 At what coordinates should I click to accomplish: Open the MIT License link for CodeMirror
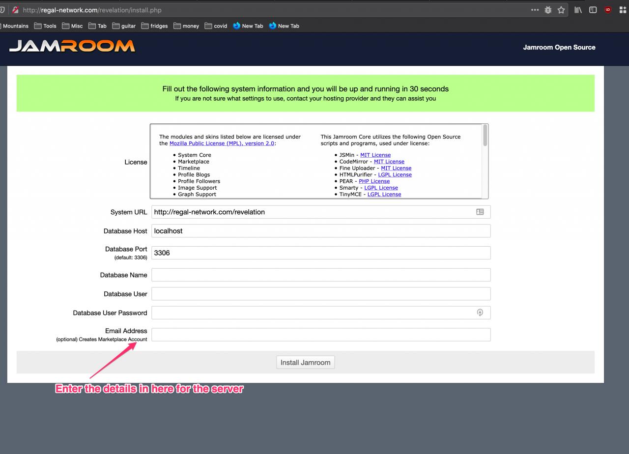(x=389, y=162)
